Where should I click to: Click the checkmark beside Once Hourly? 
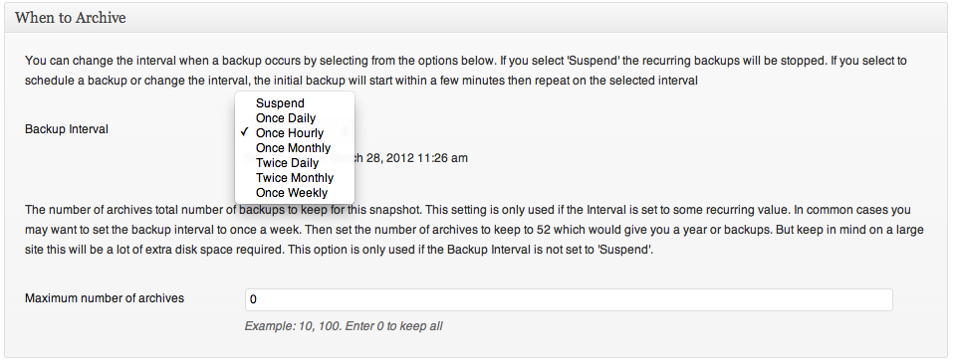pos(245,132)
